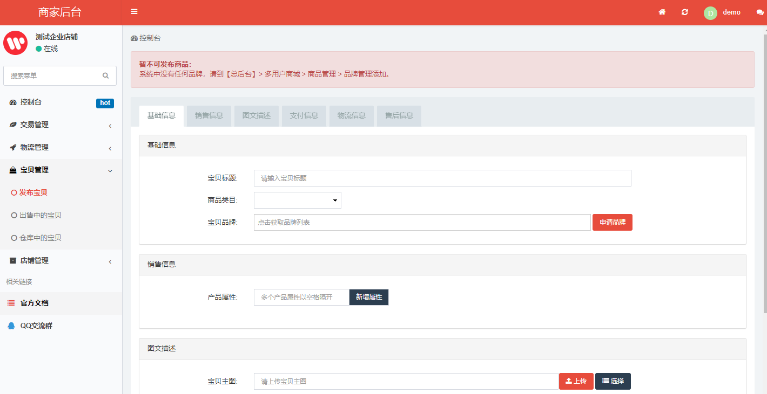Click the leaf icon for 交易管理

click(x=13, y=125)
